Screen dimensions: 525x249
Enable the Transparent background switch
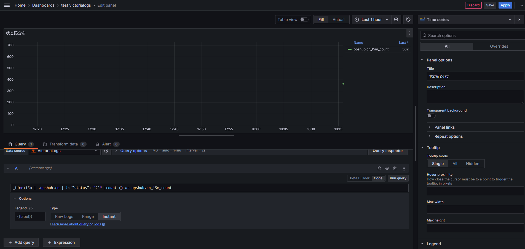[431, 116]
